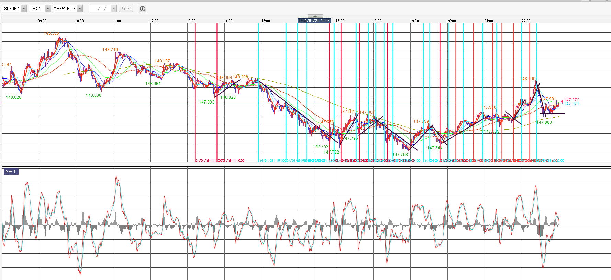This screenshot has height=280, width=611.
Task: Click the 147.993 green low price label
Action: pyautogui.click(x=207, y=102)
